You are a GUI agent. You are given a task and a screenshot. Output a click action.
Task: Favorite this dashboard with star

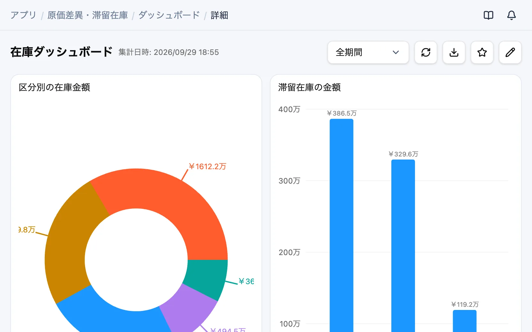tap(482, 52)
